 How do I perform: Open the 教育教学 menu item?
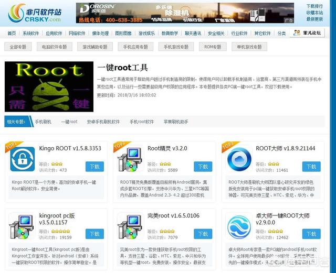[x=170, y=34]
